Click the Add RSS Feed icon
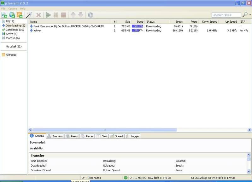 click(x=20, y=15)
